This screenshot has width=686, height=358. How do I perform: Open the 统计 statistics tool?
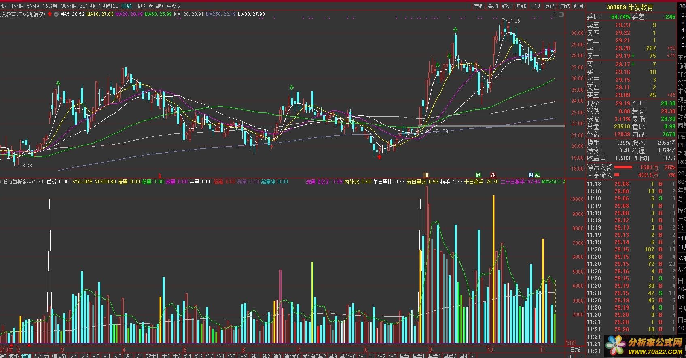click(507, 6)
